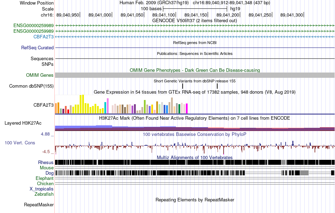Click the 100 Vert. Cons label
The image size is (335, 213).
(x=20, y=143)
